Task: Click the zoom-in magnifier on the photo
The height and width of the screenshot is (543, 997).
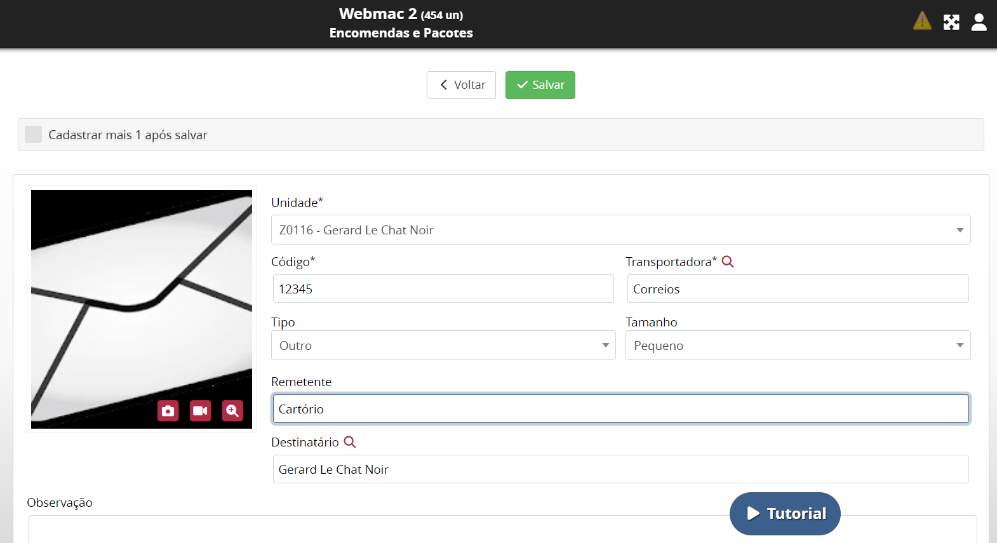Action: pos(232,411)
